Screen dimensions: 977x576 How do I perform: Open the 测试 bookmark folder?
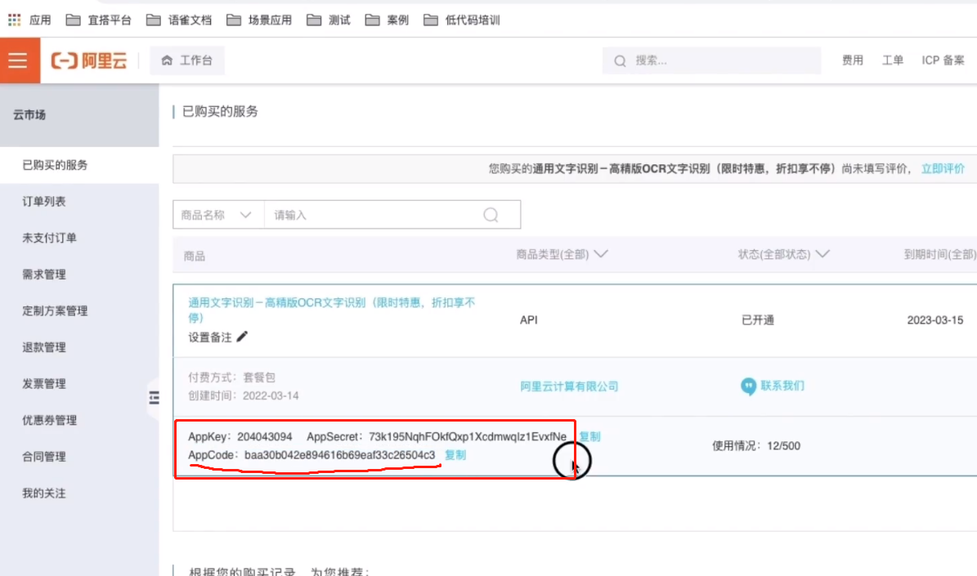[329, 20]
